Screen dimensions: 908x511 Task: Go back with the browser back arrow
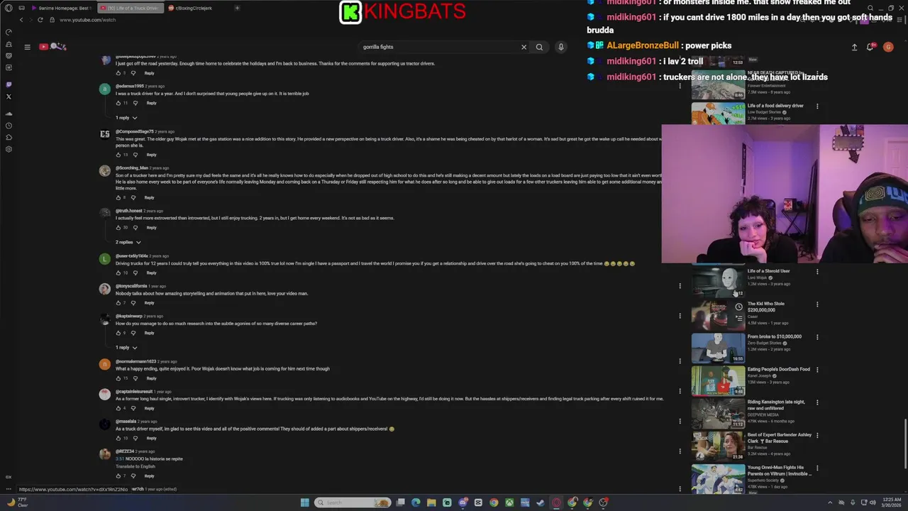point(21,20)
